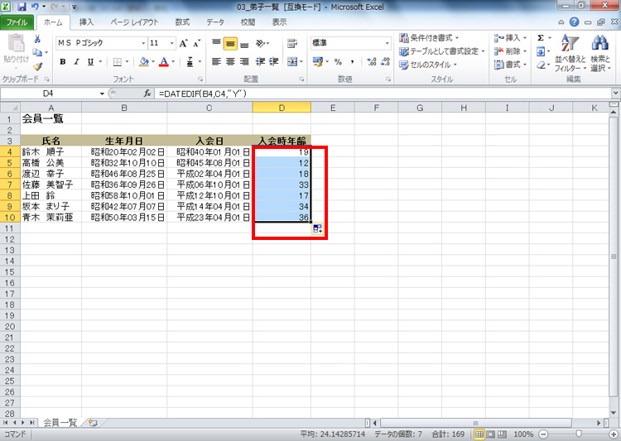Apply comma style format
The image size is (621, 441).
(x=352, y=62)
